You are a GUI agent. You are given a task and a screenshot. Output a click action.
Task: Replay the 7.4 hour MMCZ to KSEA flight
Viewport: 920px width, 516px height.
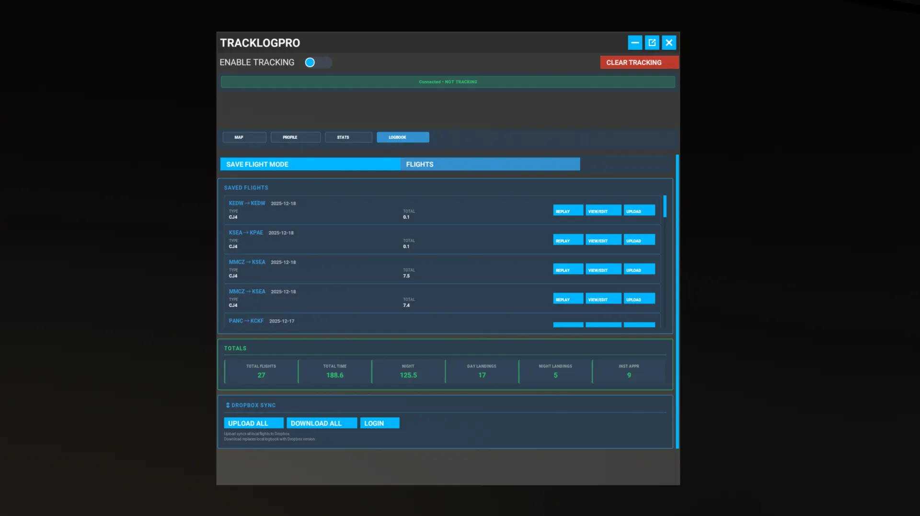click(568, 299)
